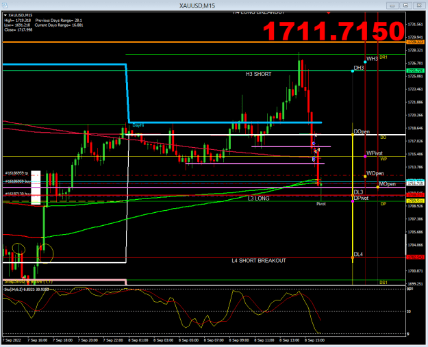Select the '#16187130 buy' order line label

click(18, 194)
